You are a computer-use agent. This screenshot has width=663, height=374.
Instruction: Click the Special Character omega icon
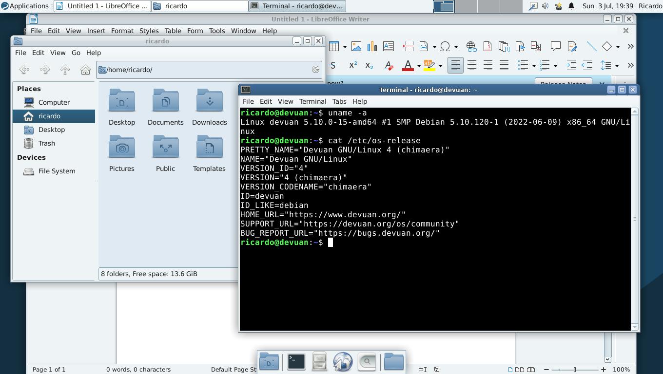[445, 46]
